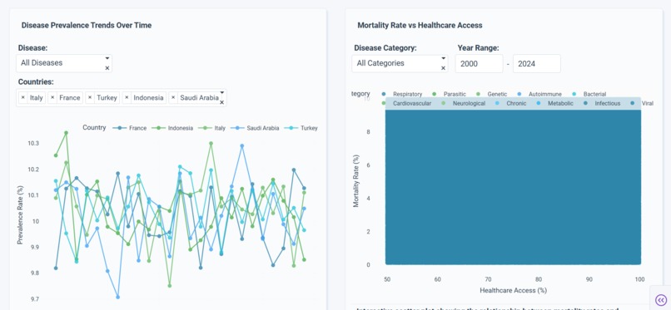Screen dimensions: 671x310
Task: Open the Disease dropdown arrow
Action: point(107,58)
